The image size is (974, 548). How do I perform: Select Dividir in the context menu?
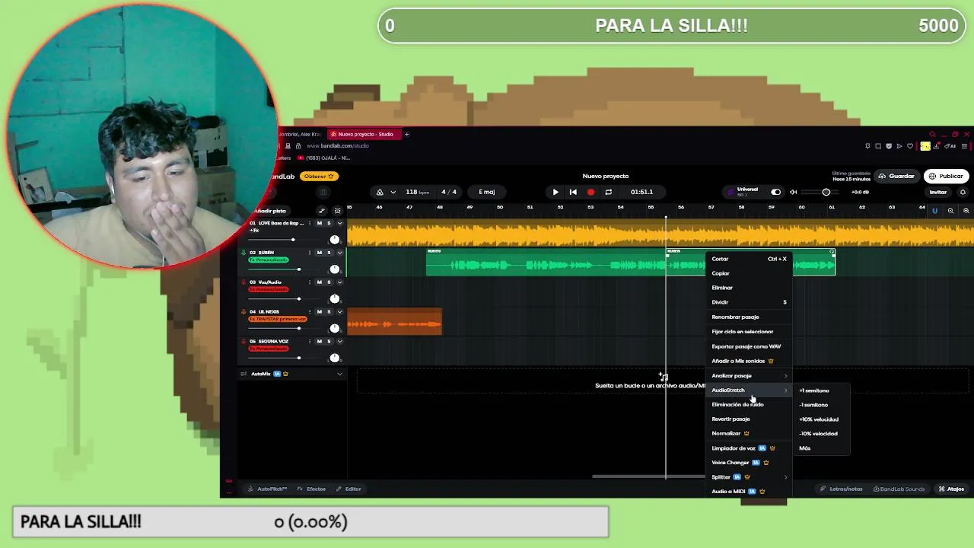click(x=749, y=302)
